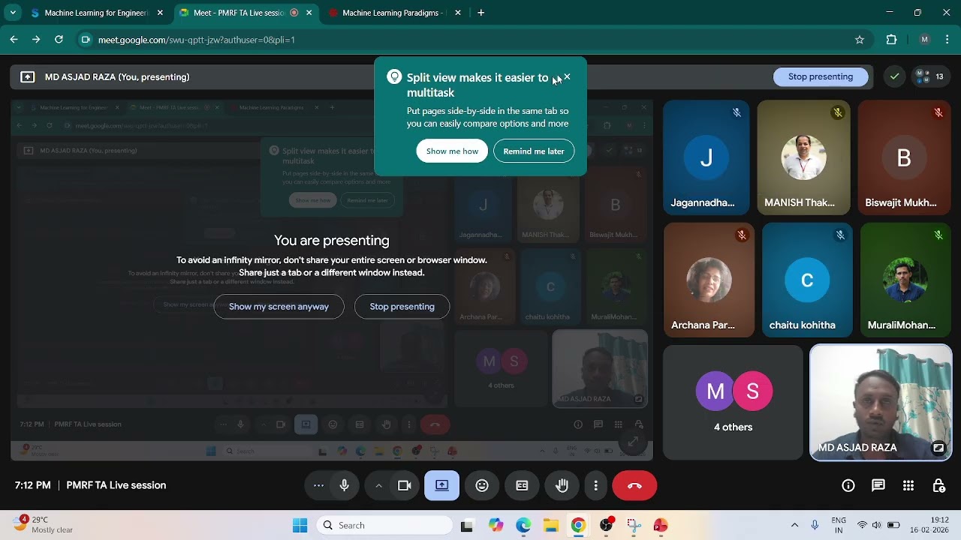
Task: Open more options three-dot vertical menu
Action: tap(595, 485)
